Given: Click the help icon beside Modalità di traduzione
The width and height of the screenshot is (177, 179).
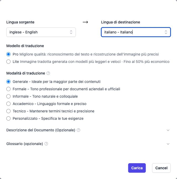Looking at the screenshot, I should pos(48,73).
